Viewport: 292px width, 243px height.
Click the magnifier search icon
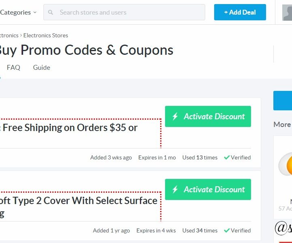50,12
